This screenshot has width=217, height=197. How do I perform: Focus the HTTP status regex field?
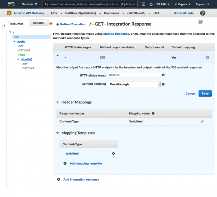pos(134,75)
